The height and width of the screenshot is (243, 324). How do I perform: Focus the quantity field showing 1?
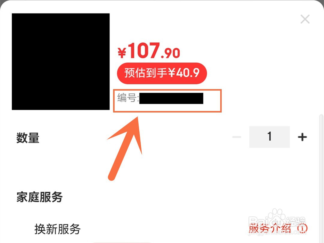(x=269, y=137)
